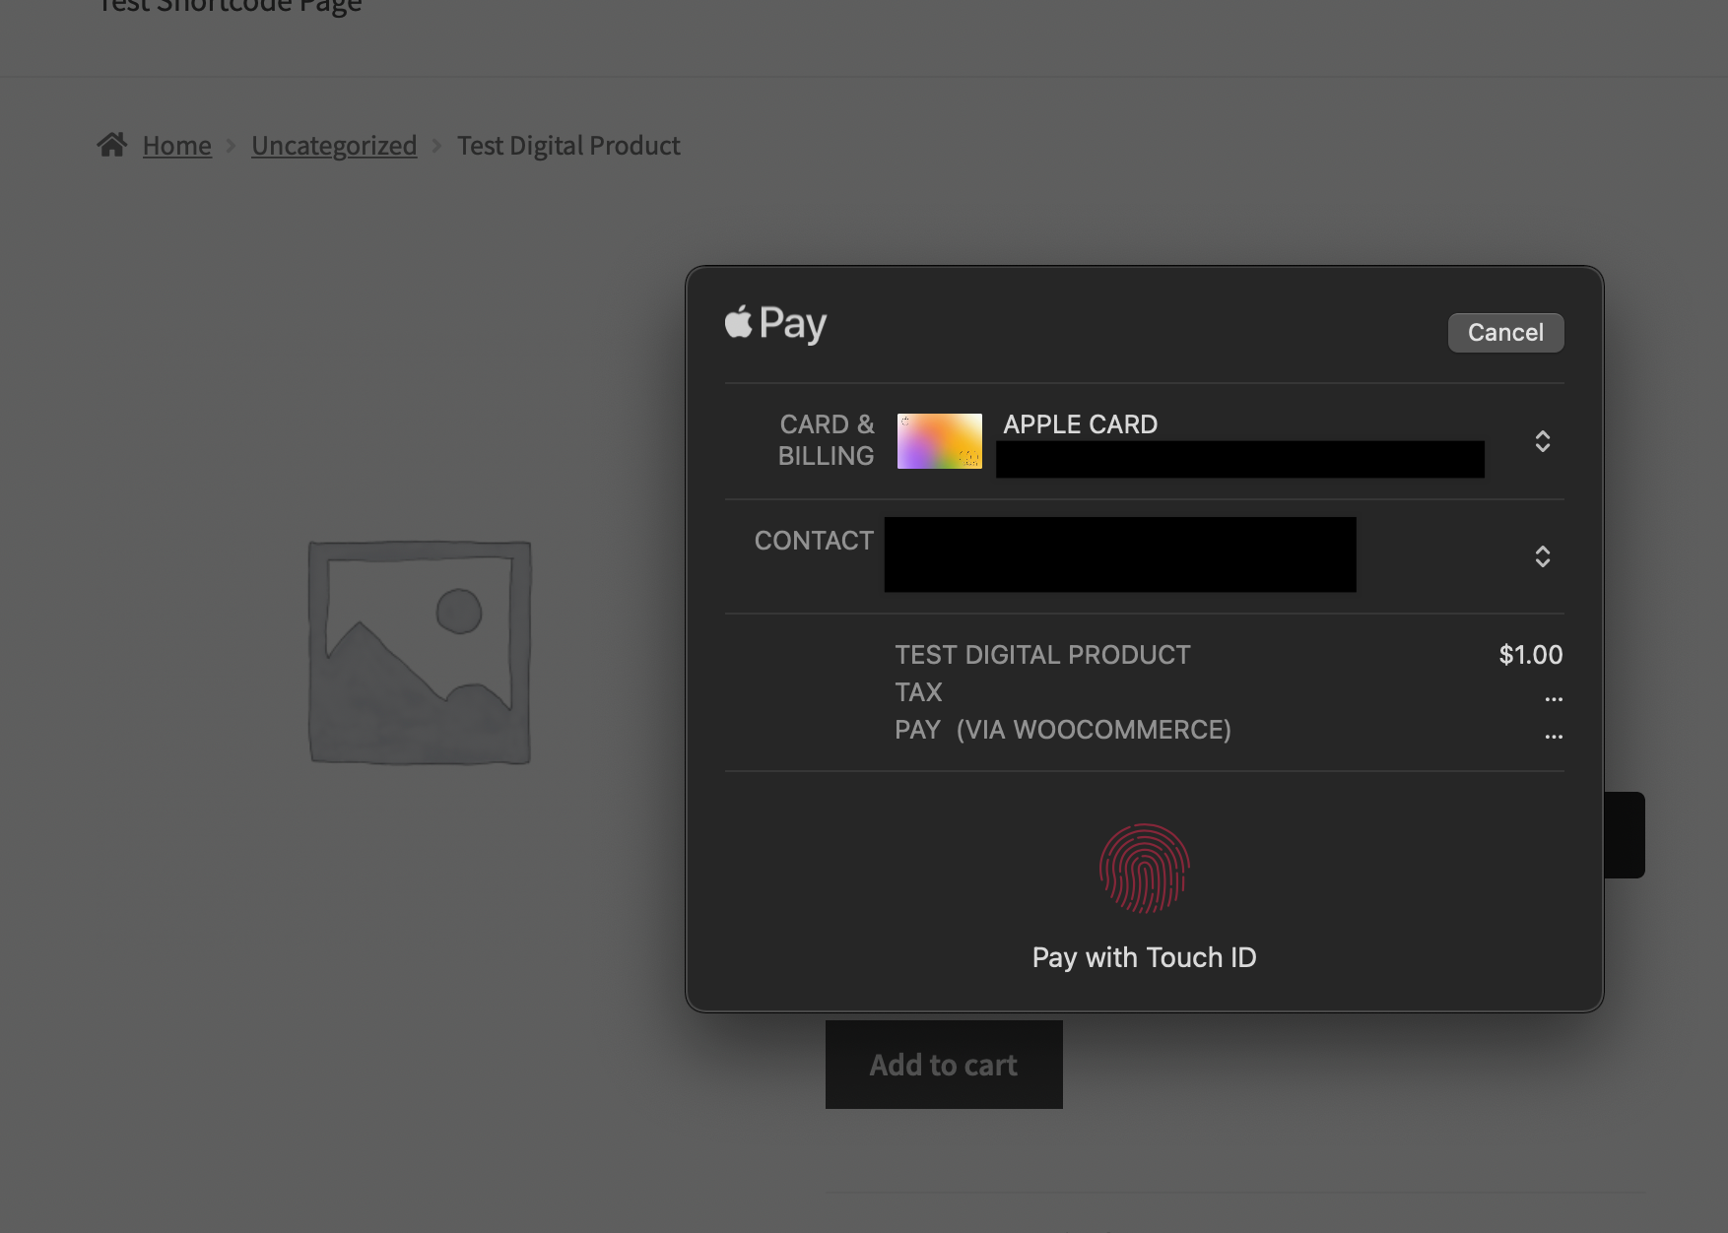Click the Apple Pay logo
Viewport: 1728px width, 1233px height.
(775, 323)
